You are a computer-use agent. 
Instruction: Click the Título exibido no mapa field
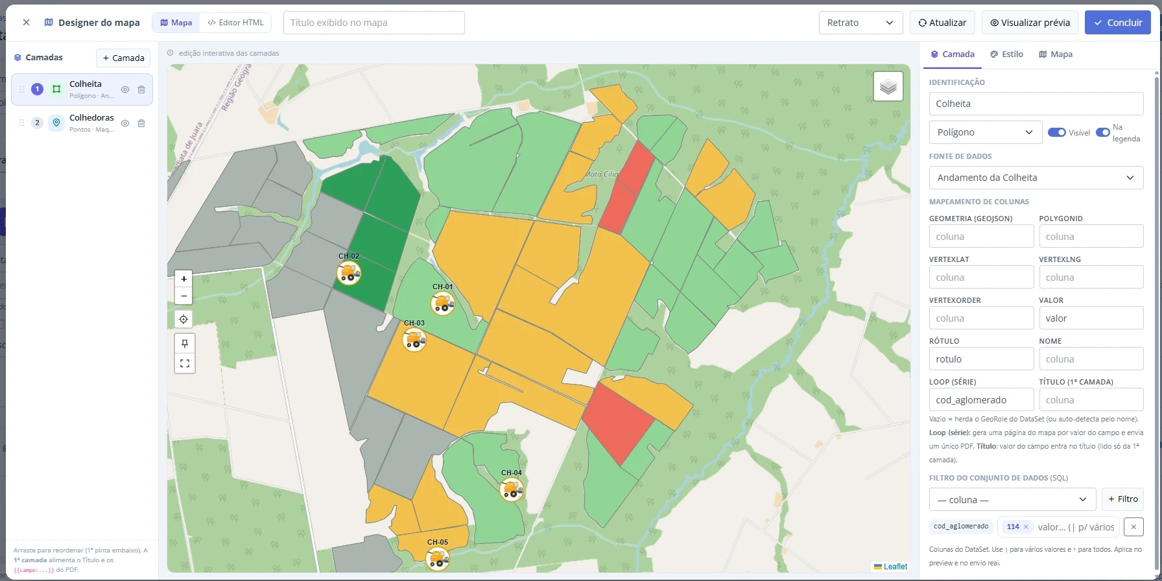tap(374, 23)
